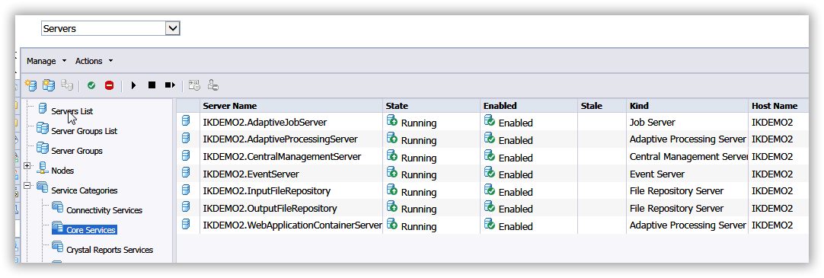Sort by Stale column header
The image size is (824, 278).
[602, 106]
